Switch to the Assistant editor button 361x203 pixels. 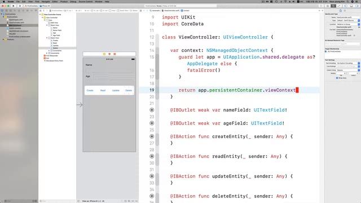click(x=333, y=6)
